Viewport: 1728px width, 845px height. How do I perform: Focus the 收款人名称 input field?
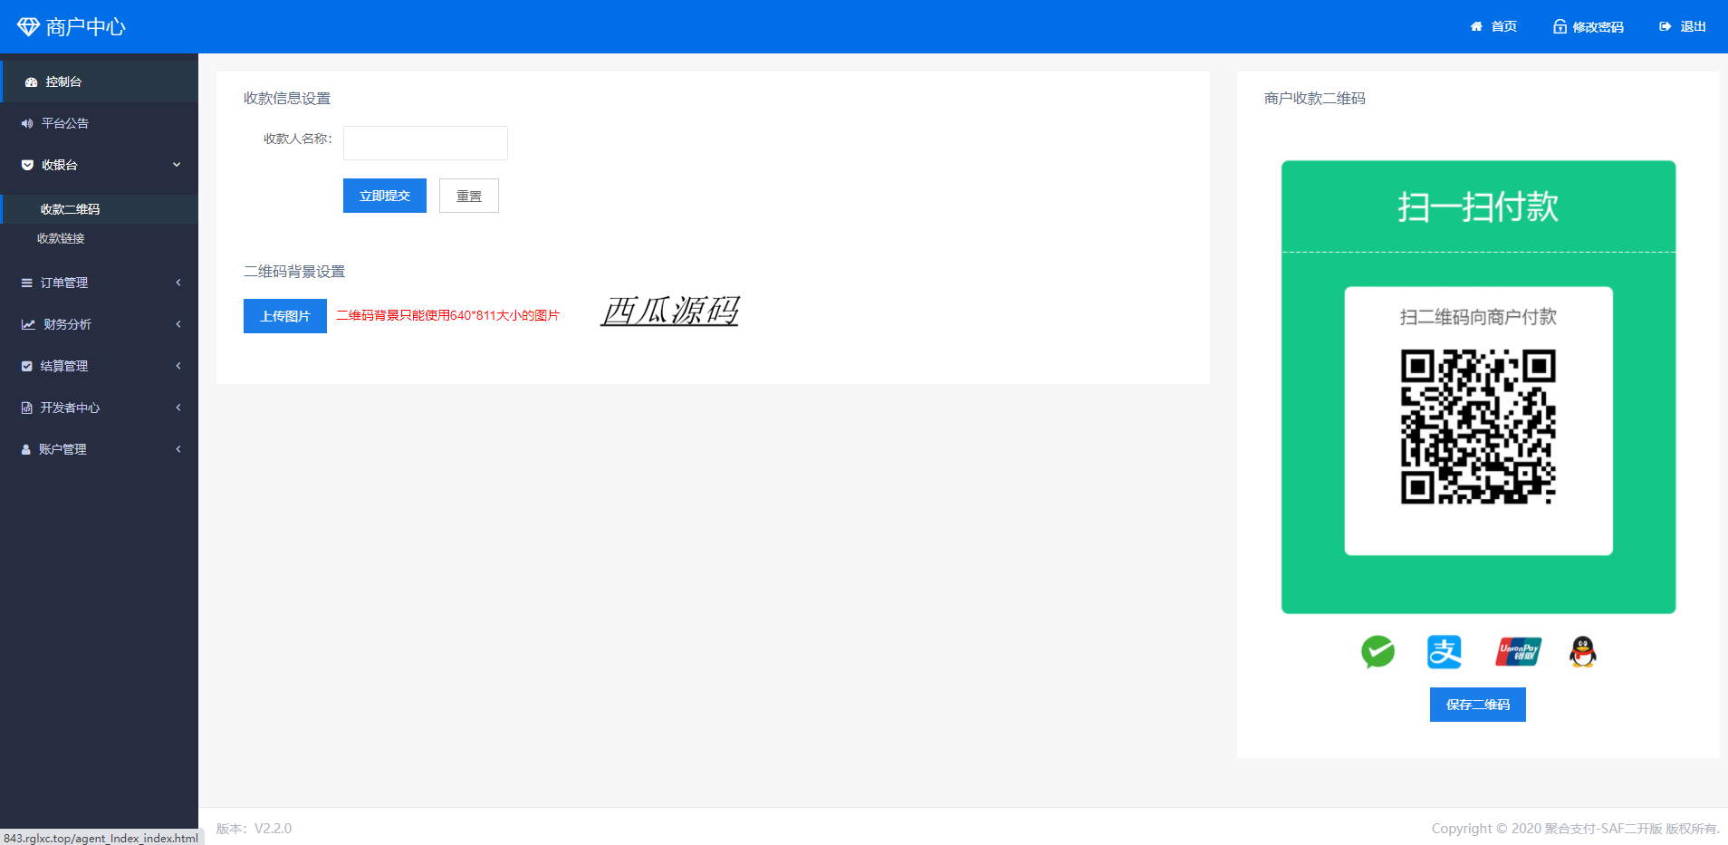pos(426,143)
